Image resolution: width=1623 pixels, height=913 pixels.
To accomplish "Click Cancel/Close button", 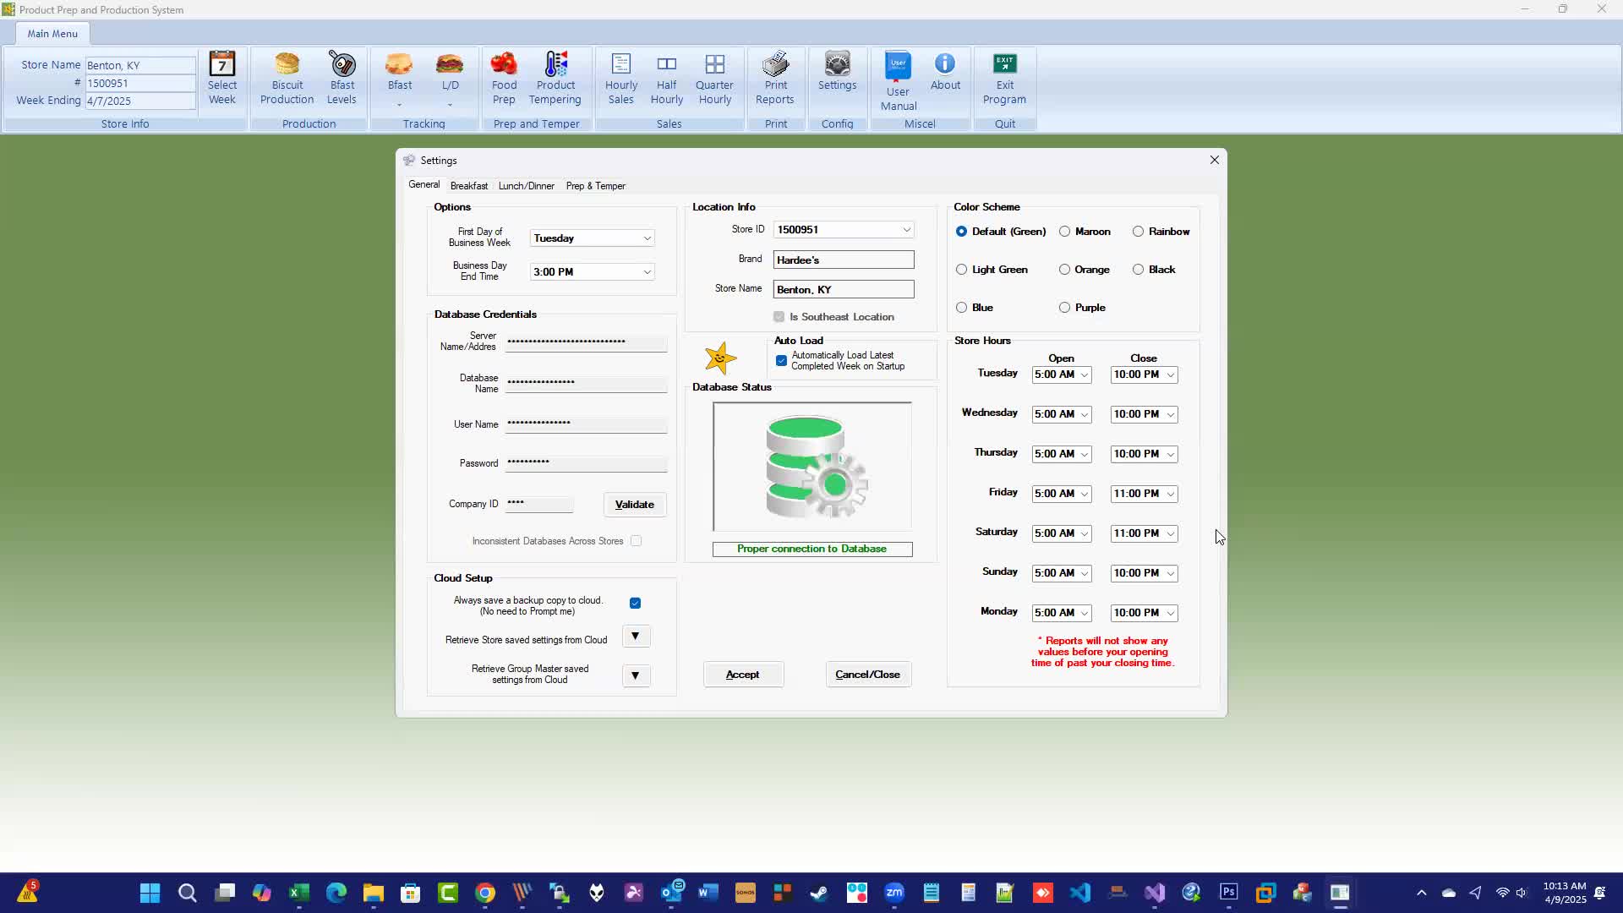I will [868, 675].
